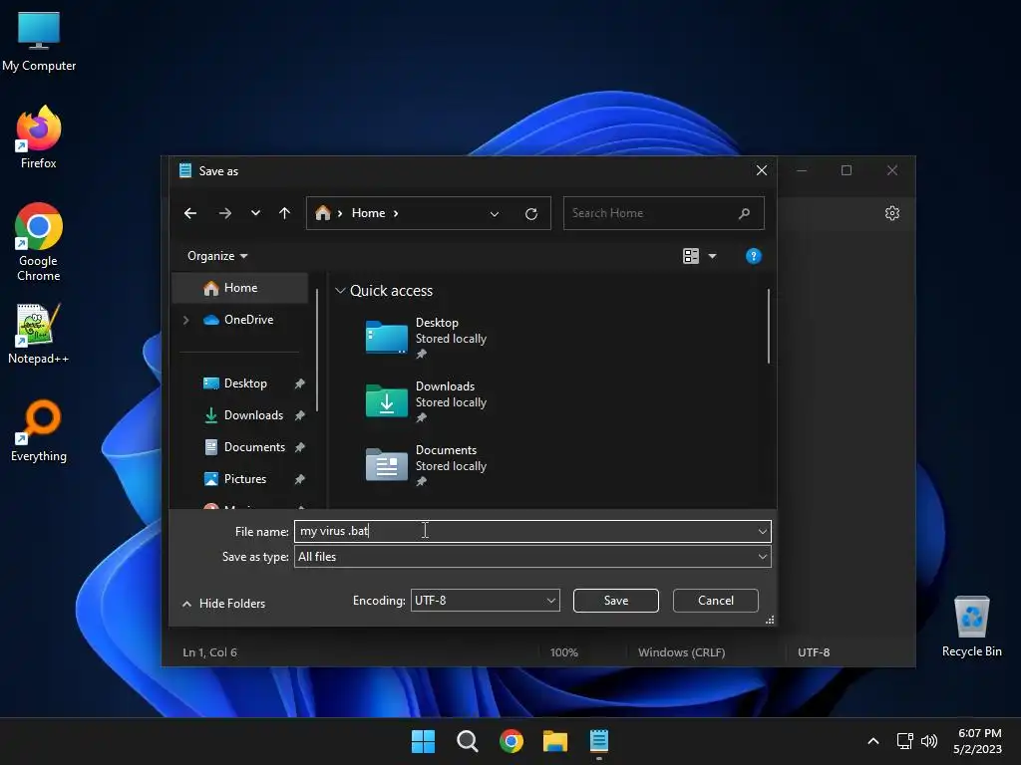Viewport: 1021px width, 765px height.
Task: Open the Documents folder in Quick access
Action: click(x=427, y=464)
